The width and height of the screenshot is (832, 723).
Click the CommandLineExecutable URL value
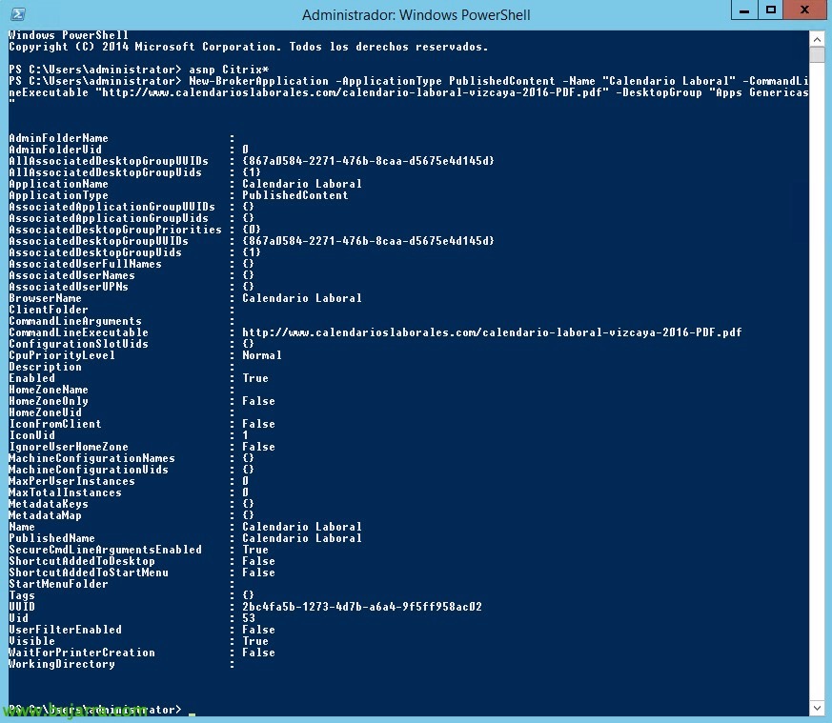pyautogui.click(x=491, y=332)
